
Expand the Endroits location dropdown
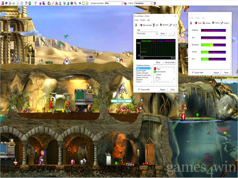tap(152, 3)
